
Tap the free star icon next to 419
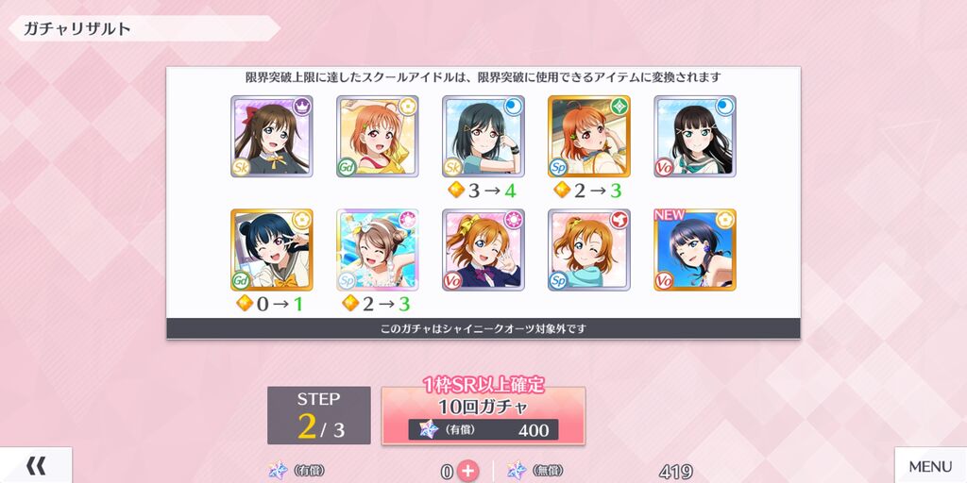517,471
